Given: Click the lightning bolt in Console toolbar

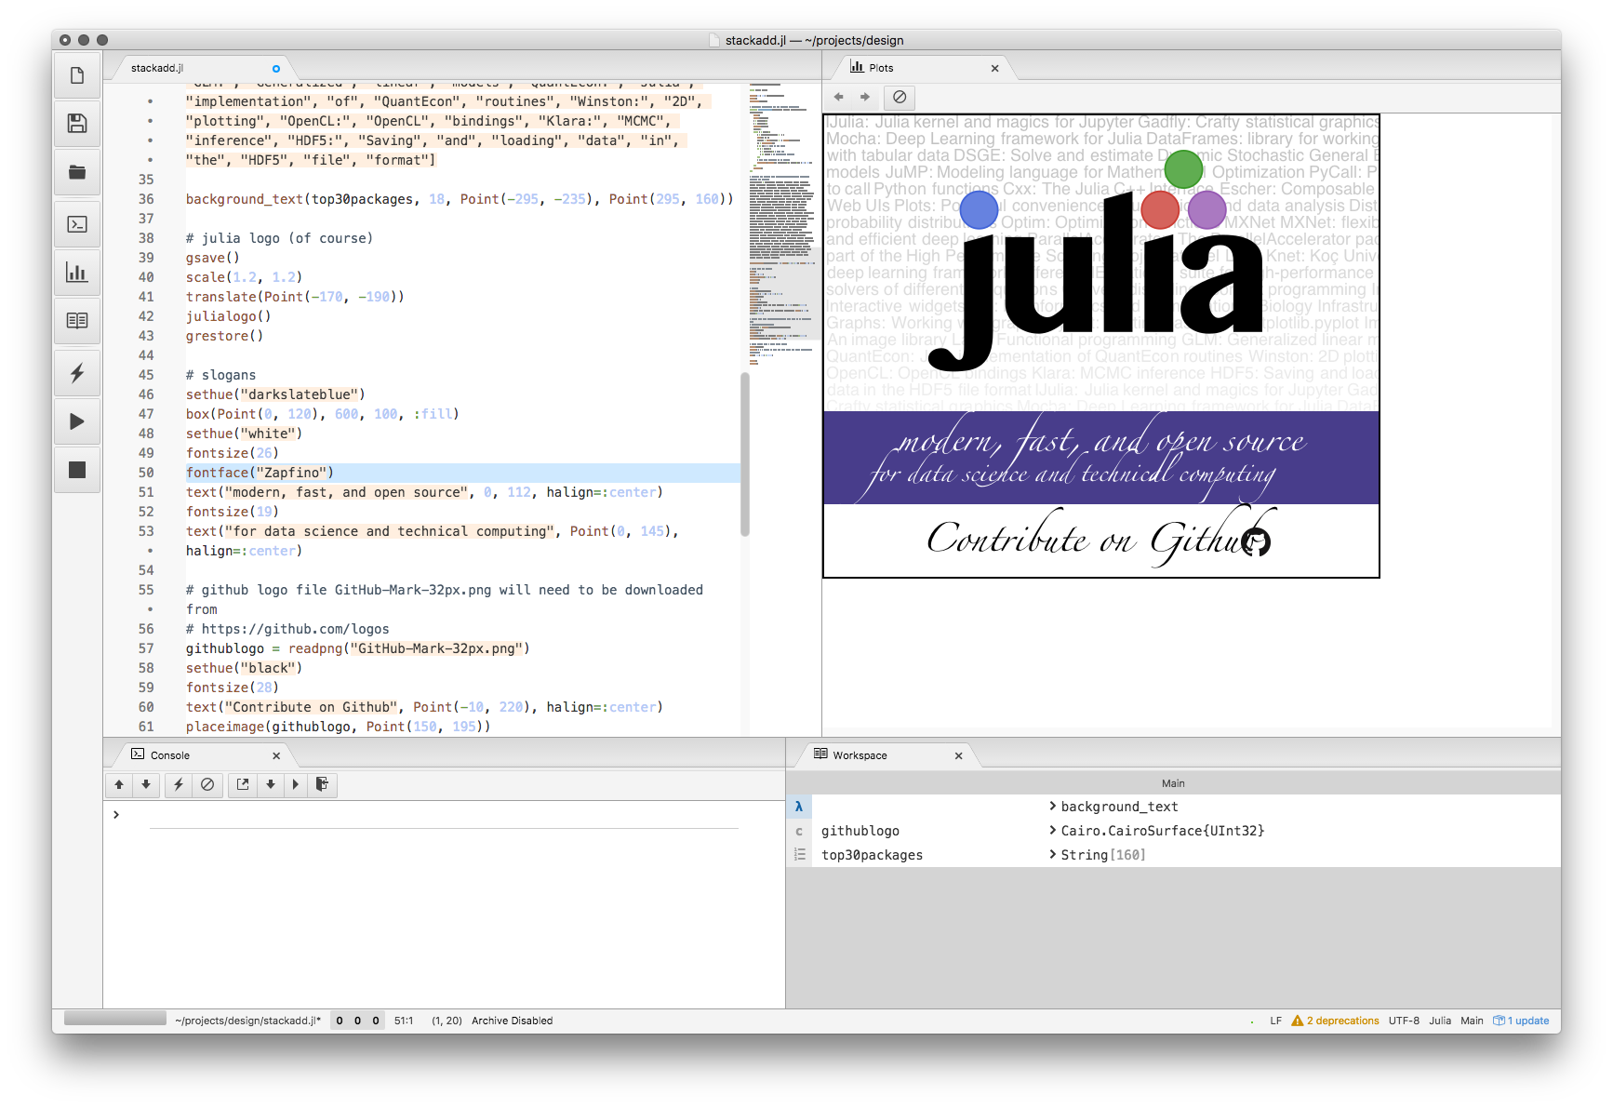Looking at the screenshot, I should tap(179, 784).
